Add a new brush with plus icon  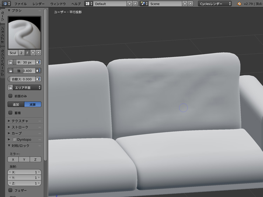[x=33, y=53]
